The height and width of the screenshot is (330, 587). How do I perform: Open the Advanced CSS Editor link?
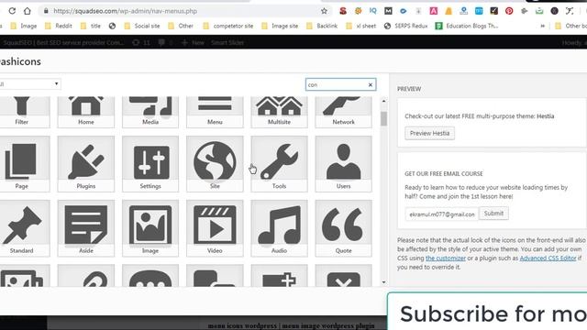(548, 258)
